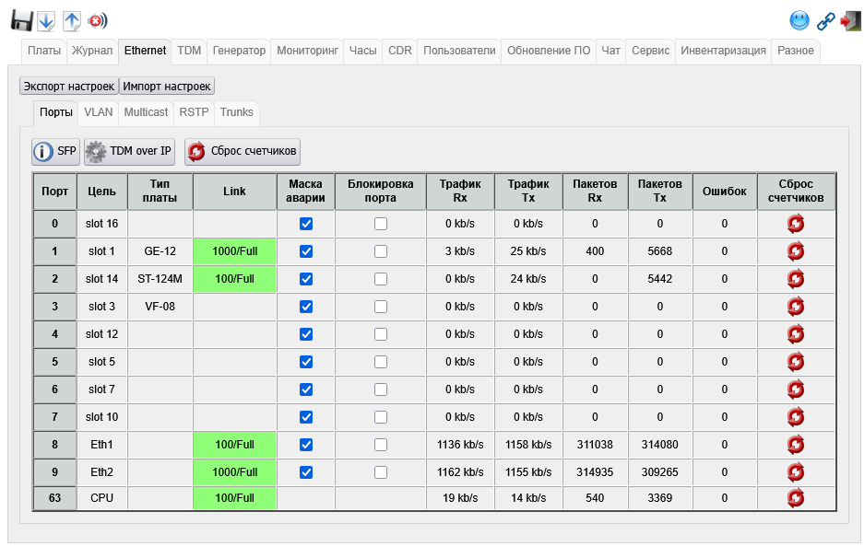The width and height of the screenshot is (864, 558).
Task: Click the Экспорт настроек button
Action: pyautogui.click(x=69, y=86)
